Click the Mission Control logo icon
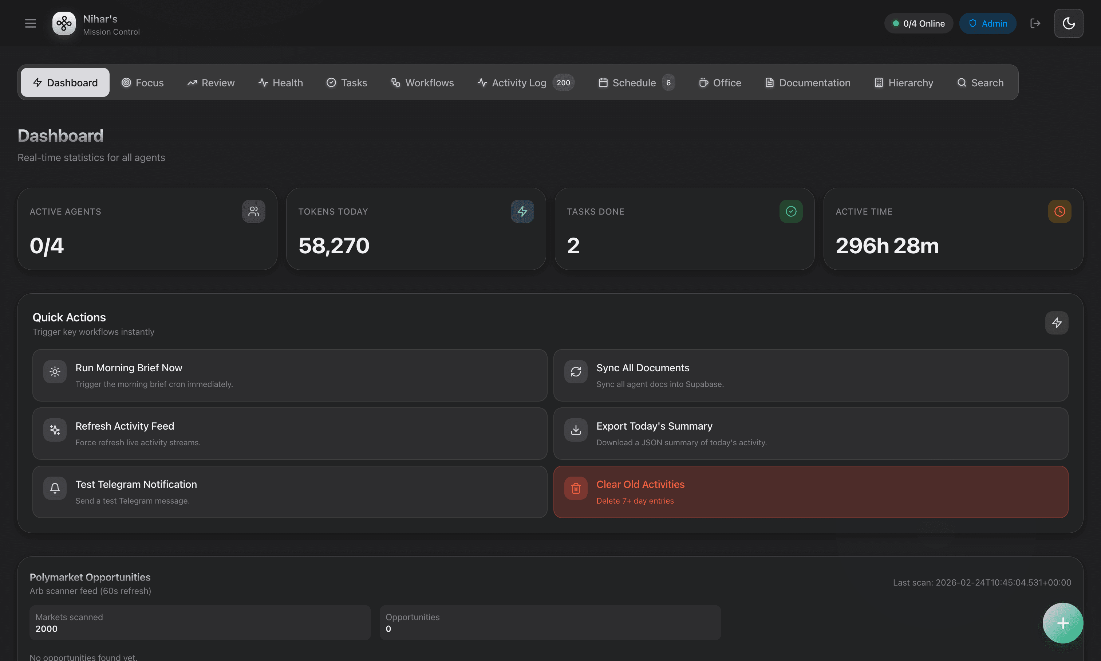The height and width of the screenshot is (661, 1101). pyautogui.click(x=64, y=23)
